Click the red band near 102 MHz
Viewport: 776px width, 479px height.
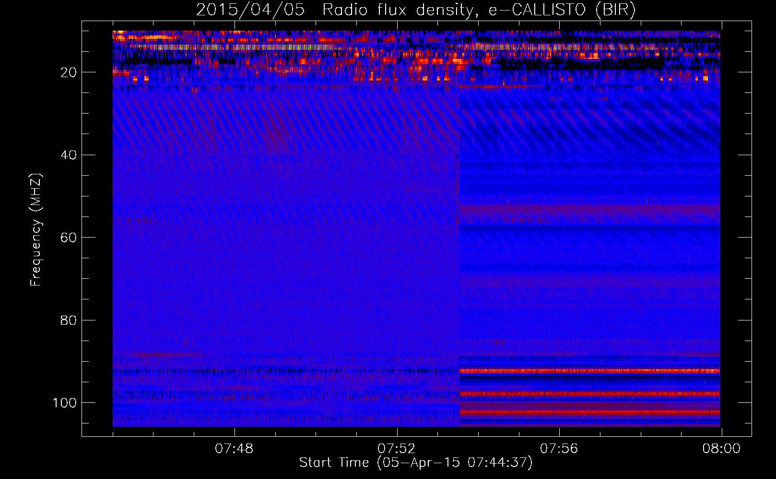click(x=590, y=412)
